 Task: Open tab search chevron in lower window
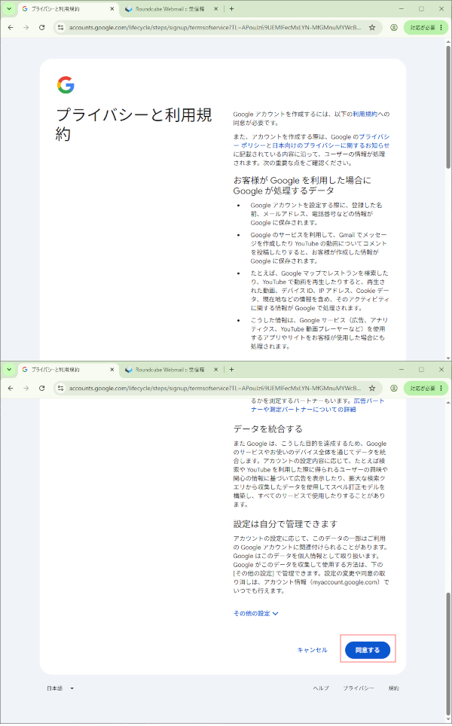[x=9, y=370]
